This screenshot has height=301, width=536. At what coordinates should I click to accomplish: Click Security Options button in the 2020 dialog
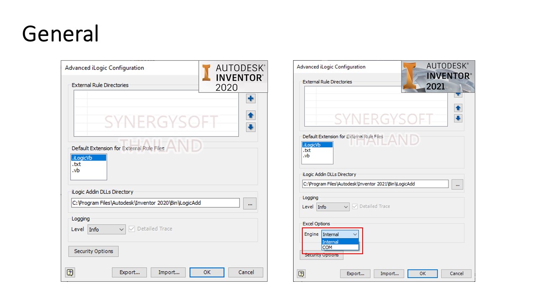coord(93,251)
